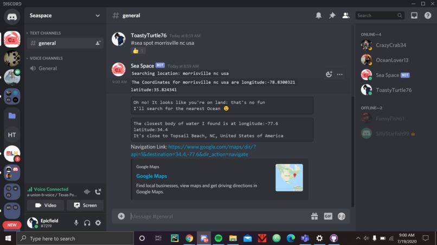Viewport: 437px width, 245px height.
Task: Click the channel search field
Action: point(380,16)
